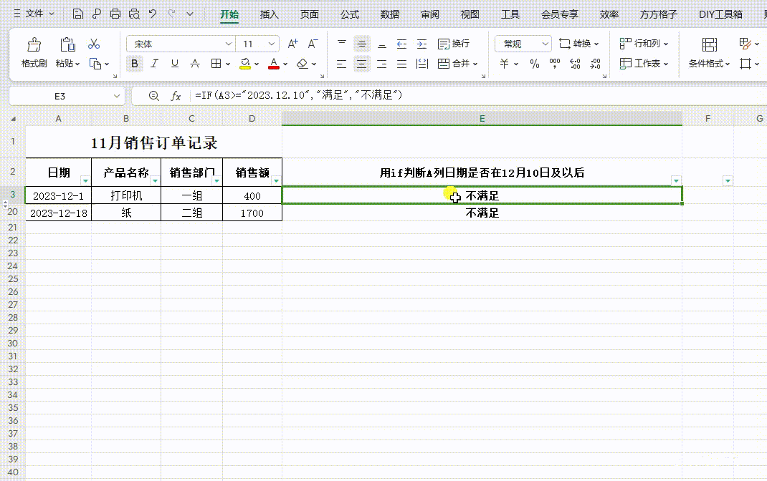Switch to the Formulas (公式) tab
This screenshot has width=767, height=481.
tap(349, 14)
